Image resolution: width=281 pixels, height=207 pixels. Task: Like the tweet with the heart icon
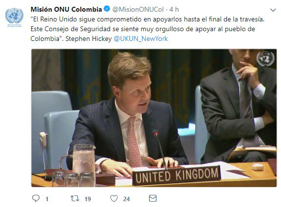click(114, 198)
